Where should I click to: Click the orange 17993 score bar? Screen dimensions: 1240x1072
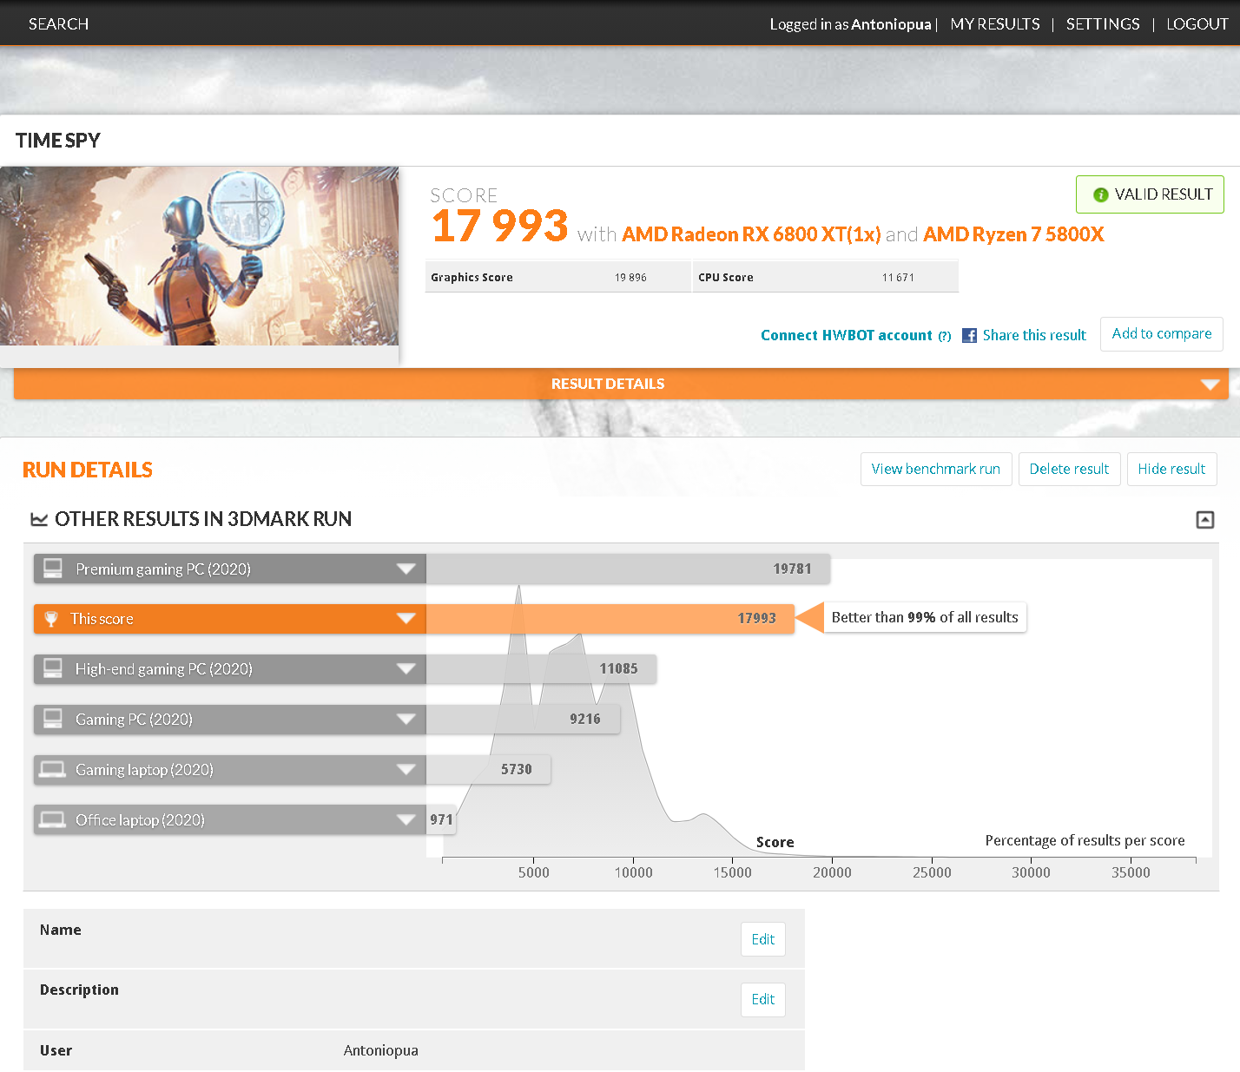pyautogui.click(x=610, y=619)
